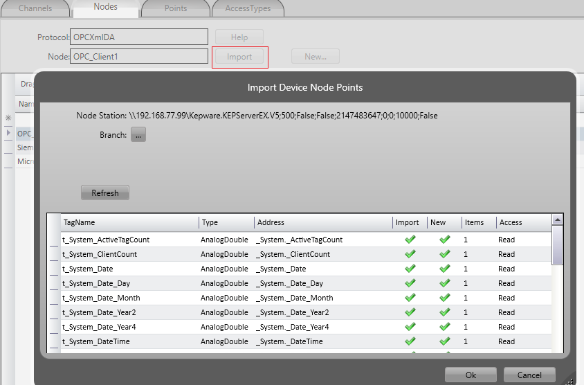
Task: Click the Import checkmark icon for t_System_Date_Year2
Action: tap(410, 312)
